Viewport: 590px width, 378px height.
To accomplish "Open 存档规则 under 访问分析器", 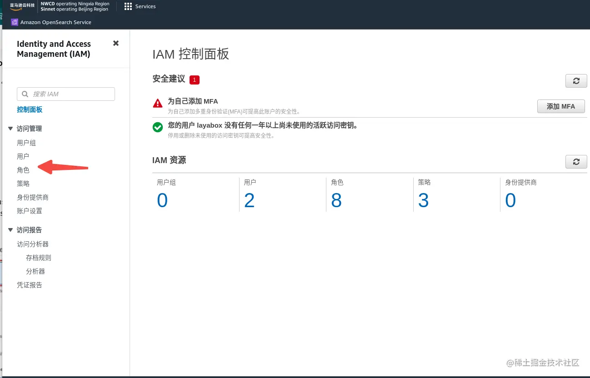I will (x=39, y=258).
